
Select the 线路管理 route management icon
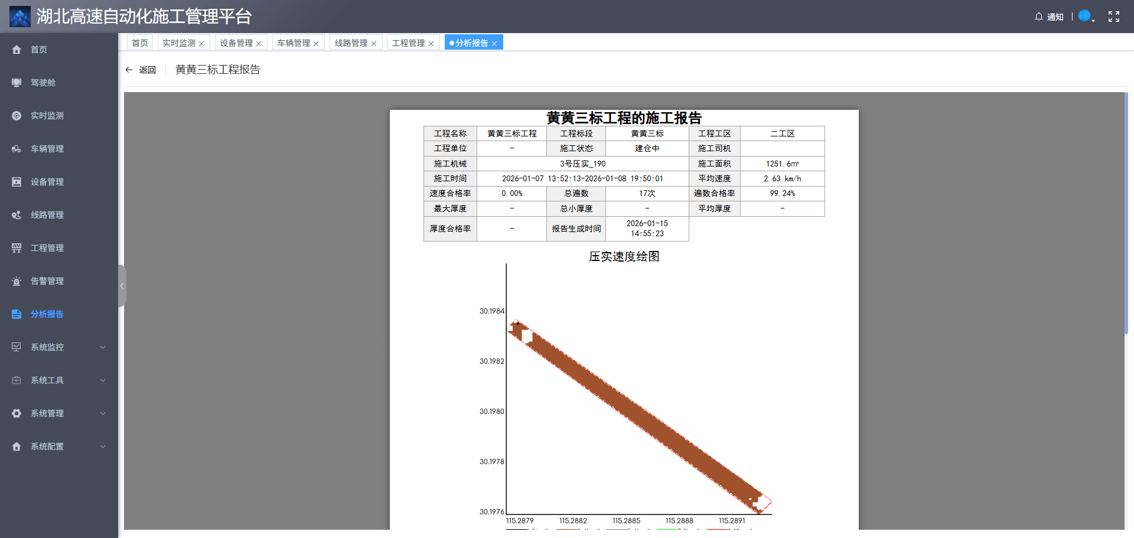[17, 215]
